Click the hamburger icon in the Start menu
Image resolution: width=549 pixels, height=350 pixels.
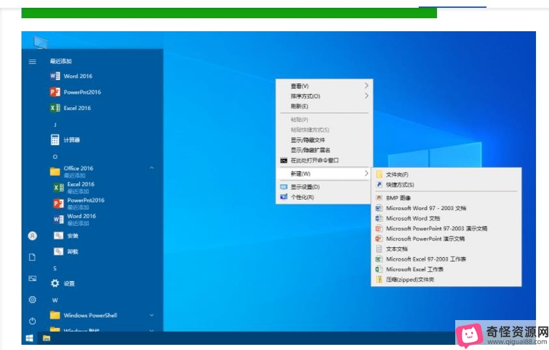(32, 62)
